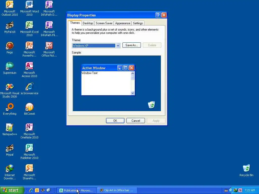Select Microsoft SharePoint desktop icon

coord(29,172)
